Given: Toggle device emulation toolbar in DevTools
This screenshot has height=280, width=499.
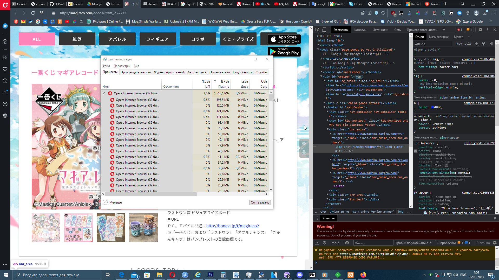Looking at the screenshot, I should click(x=324, y=30).
